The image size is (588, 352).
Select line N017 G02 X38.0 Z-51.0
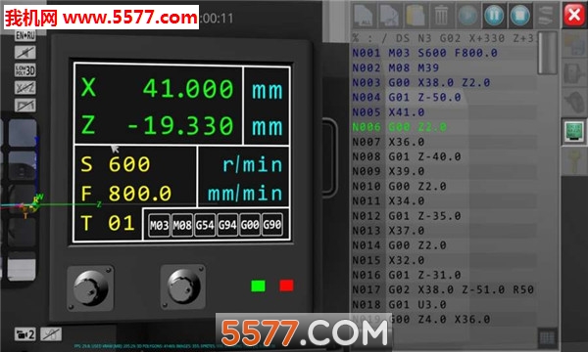pos(444,289)
